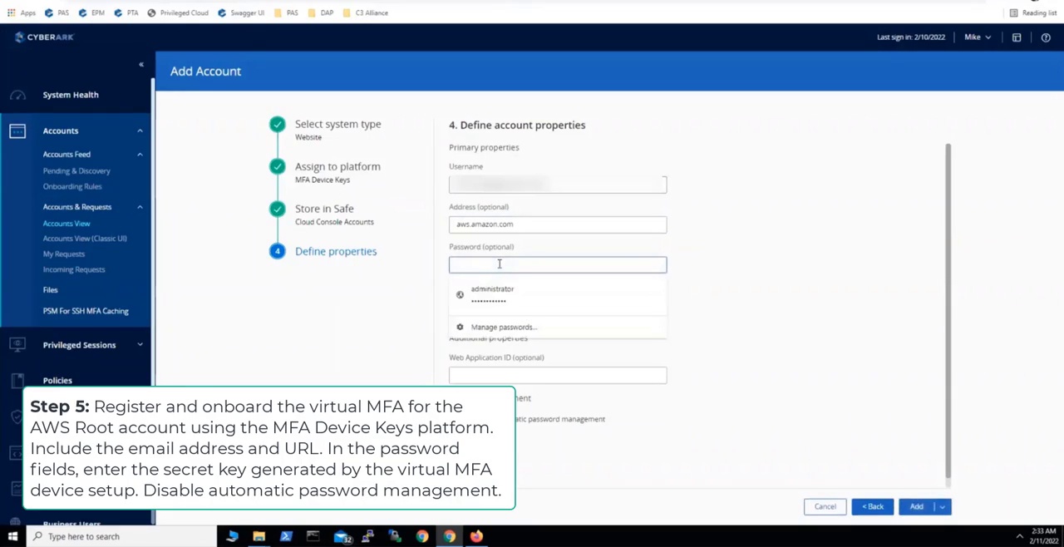Open the C3 Alliance bookmarks folder
Image resolution: width=1064 pixels, height=547 pixels.
point(365,12)
